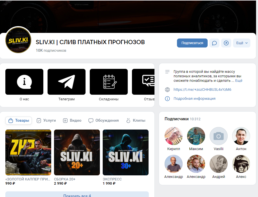Click the name Vasilii
Screen dimensions: 258x197
[219, 149]
